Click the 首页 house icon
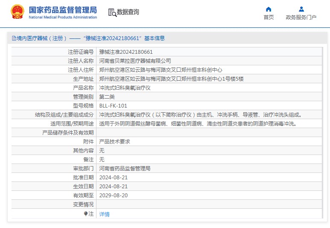330x228 pixels. pyautogui.click(x=269, y=9)
